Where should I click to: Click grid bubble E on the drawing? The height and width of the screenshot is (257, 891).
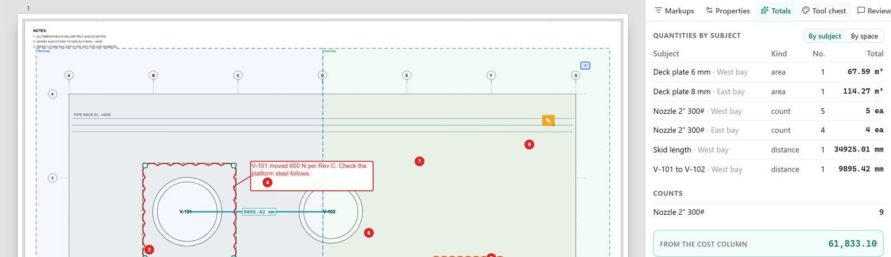(407, 75)
